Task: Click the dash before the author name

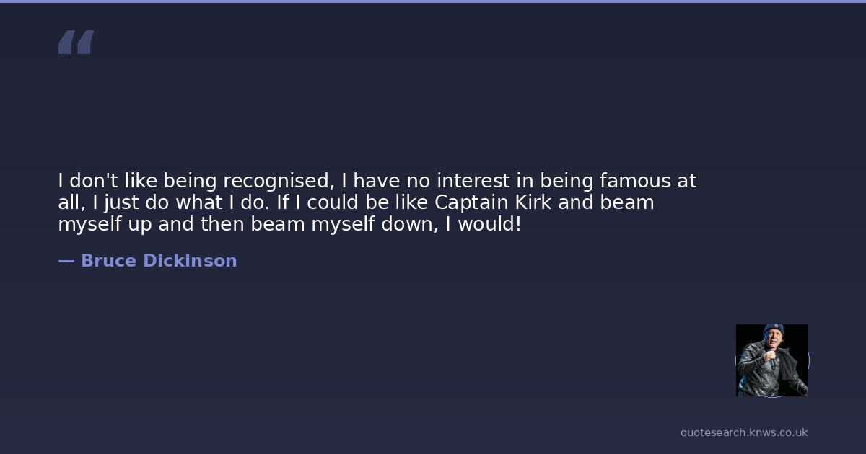Action: [x=66, y=261]
